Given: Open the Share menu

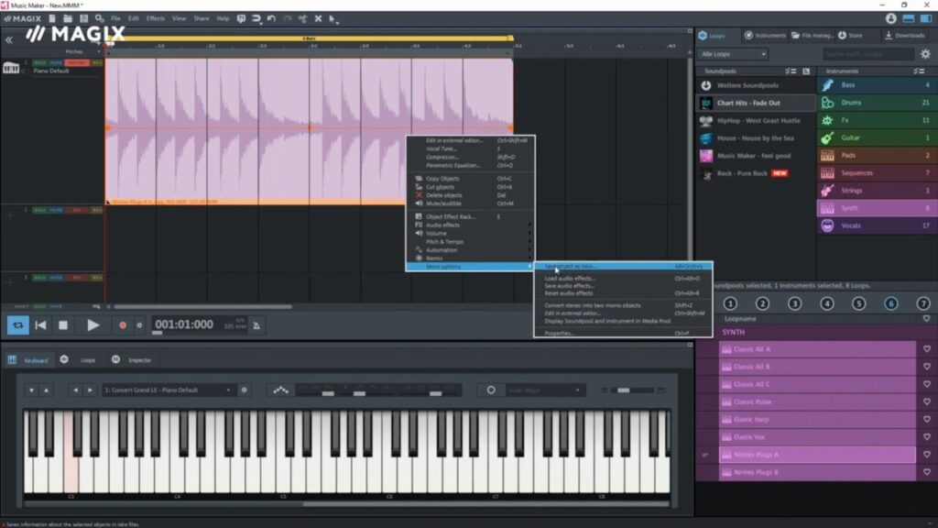Looking at the screenshot, I should pos(201,18).
